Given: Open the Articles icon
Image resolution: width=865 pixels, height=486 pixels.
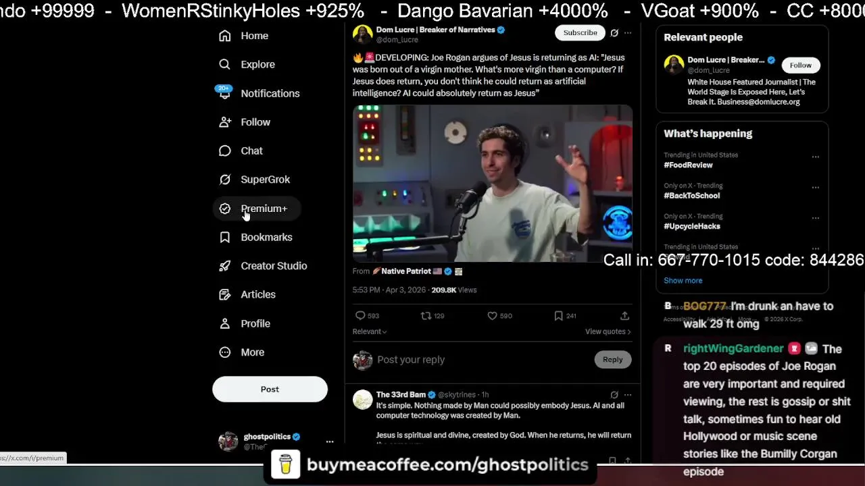Looking at the screenshot, I should click(x=225, y=294).
